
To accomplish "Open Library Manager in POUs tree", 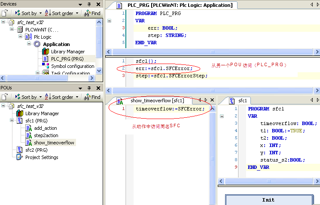I will coord(42,113).
